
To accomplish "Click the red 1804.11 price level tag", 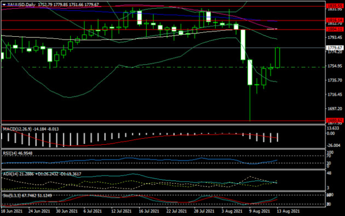I will pos(335,29).
